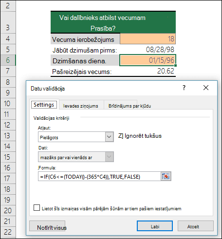Select row 3 header
This screenshot has width=222, height=239.
(x=8, y=22)
